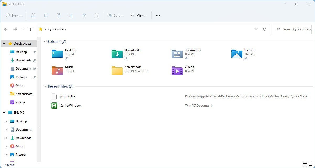Select the plum.sqlite recent file

tap(67, 96)
